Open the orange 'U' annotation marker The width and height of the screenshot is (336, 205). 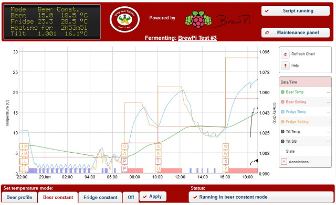[158, 169]
